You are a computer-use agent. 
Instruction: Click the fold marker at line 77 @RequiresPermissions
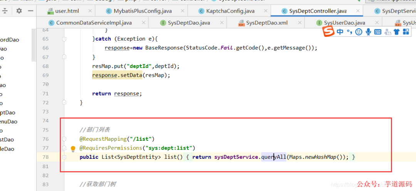click(64, 148)
